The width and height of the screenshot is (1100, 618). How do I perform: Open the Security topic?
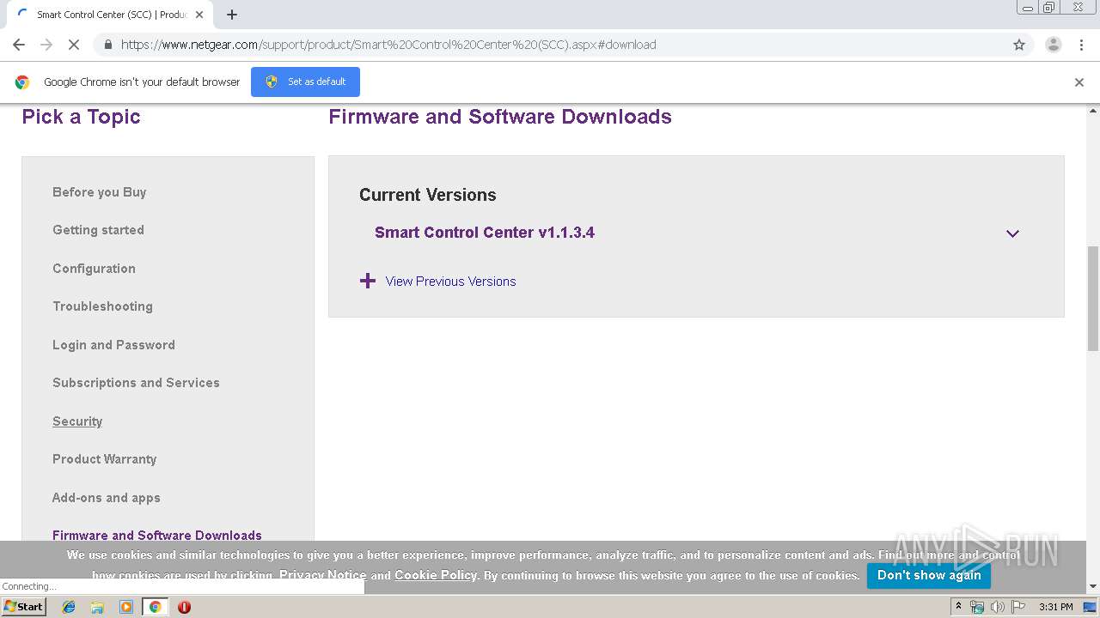click(77, 421)
